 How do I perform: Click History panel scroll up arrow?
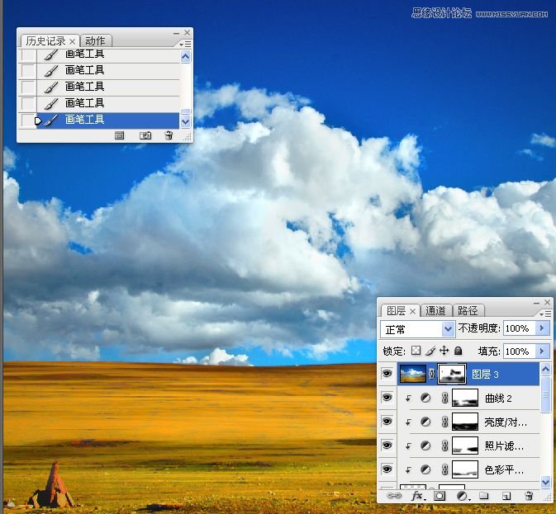(x=185, y=57)
